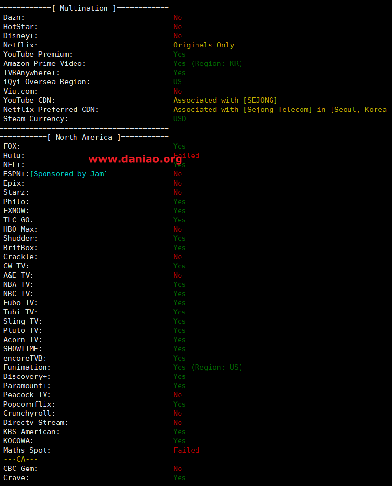The height and width of the screenshot is (486, 392).
Task: Click the 'Disney+:' row label
Action: pyautogui.click(x=20, y=36)
